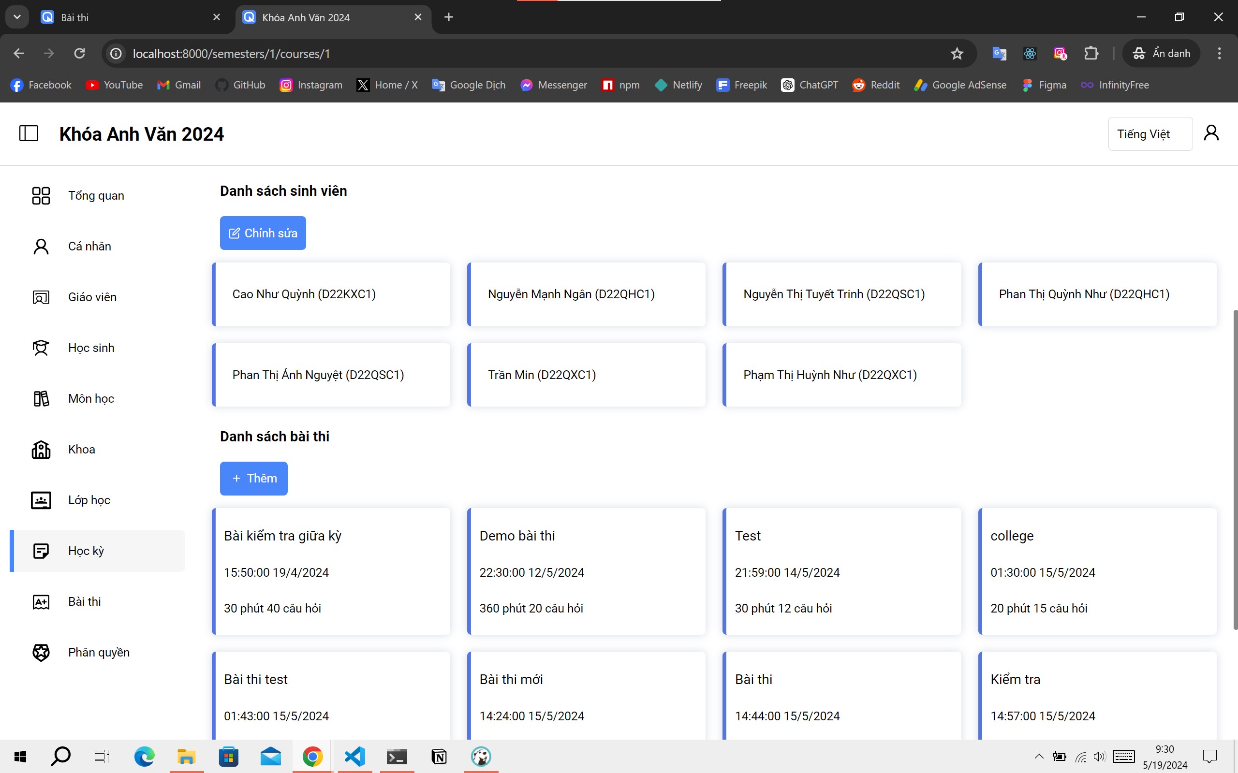Viewport: 1238px width, 773px height.
Task: Show hidden system tray icons
Action: pyautogui.click(x=1039, y=756)
